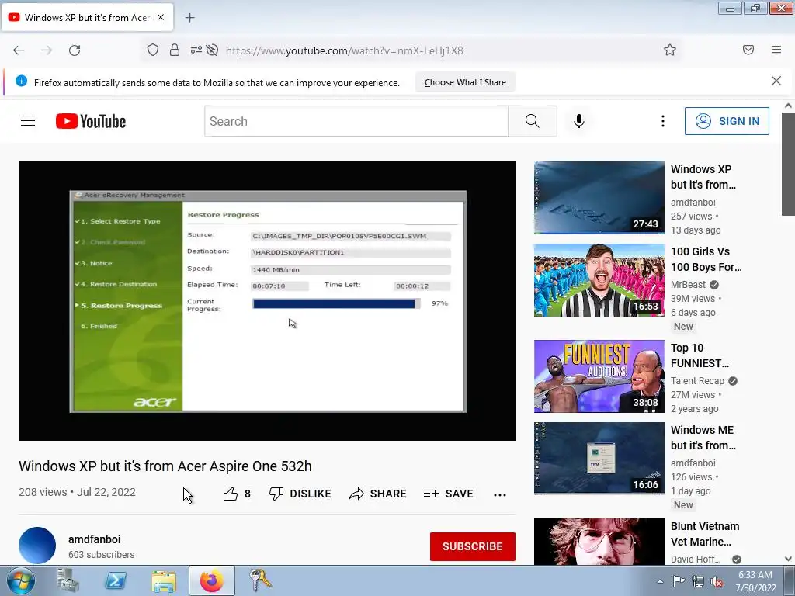
Task: Open the Talent Recap channel name
Action: (x=697, y=380)
